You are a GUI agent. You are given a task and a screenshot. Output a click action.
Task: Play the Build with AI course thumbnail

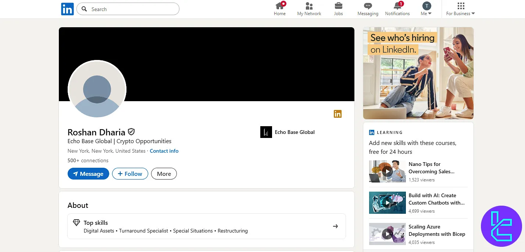pos(387,203)
